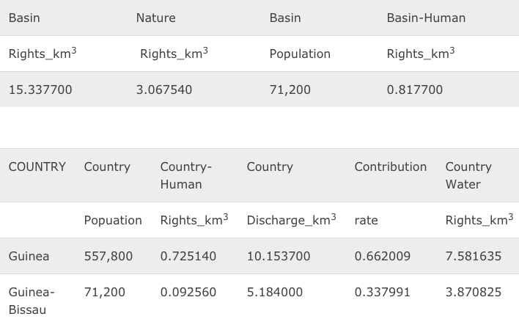Select the all-caps COUNTRY header cell

[x=37, y=167]
